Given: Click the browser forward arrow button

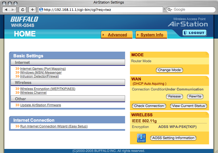Looking at the screenshot, I should click(13, 10).
